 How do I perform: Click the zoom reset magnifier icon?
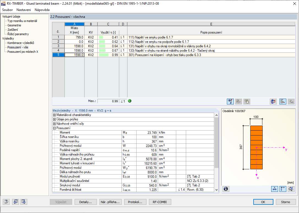[x=291, y=189]
